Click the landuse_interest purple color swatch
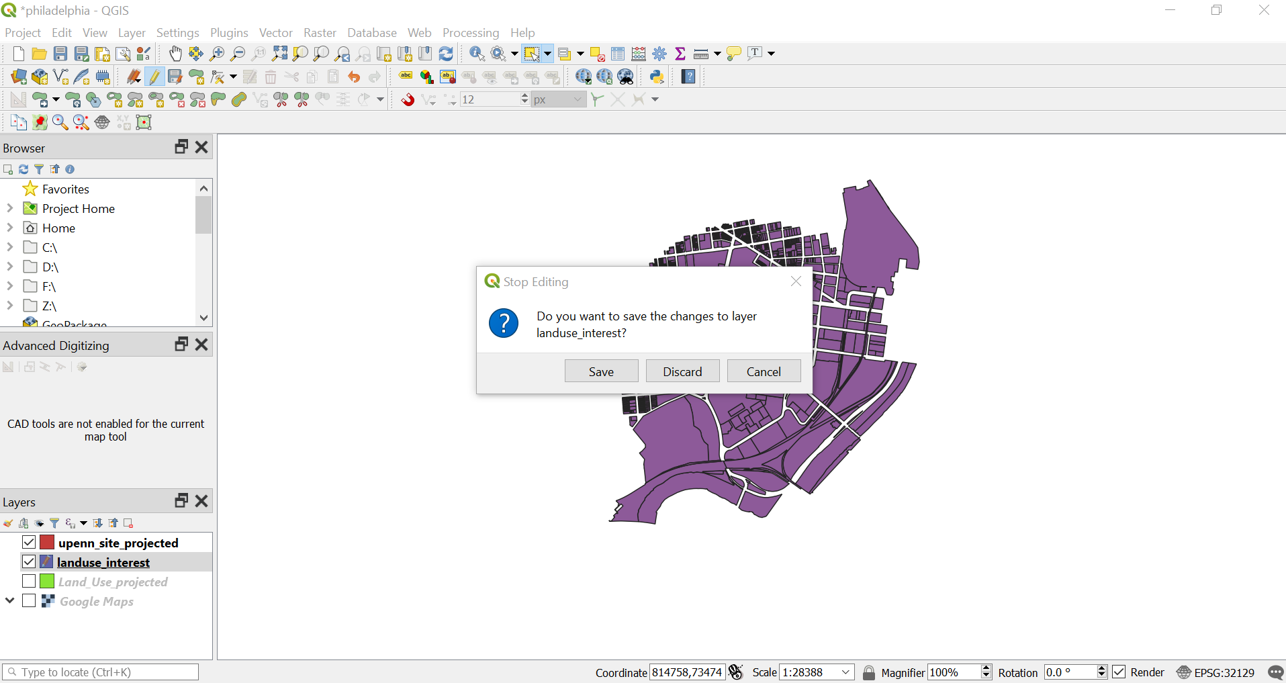Viewport: 1286px width, 683px height. pos(47,561)
